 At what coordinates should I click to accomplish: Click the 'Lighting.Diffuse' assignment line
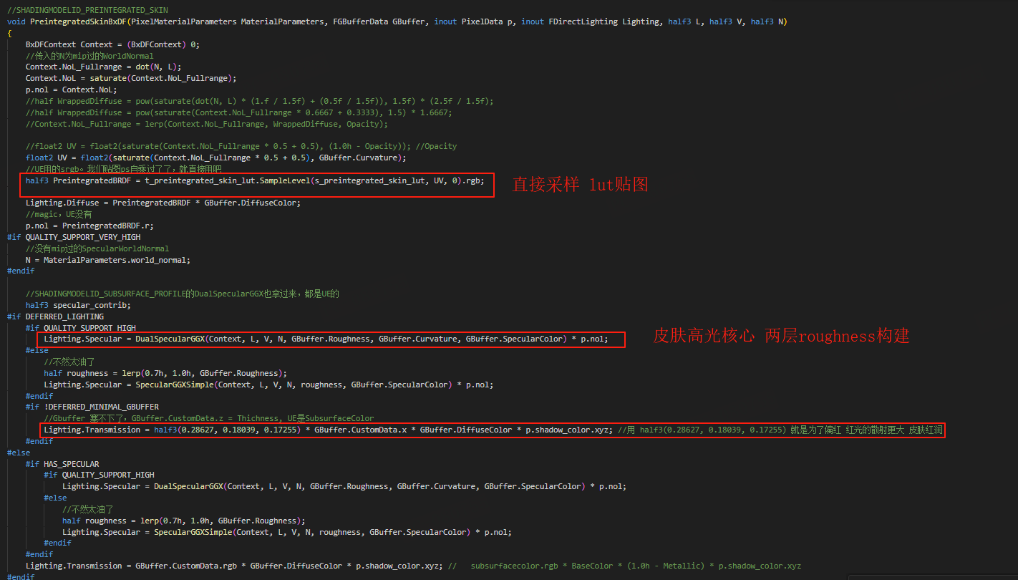click(x=163, y=203)
